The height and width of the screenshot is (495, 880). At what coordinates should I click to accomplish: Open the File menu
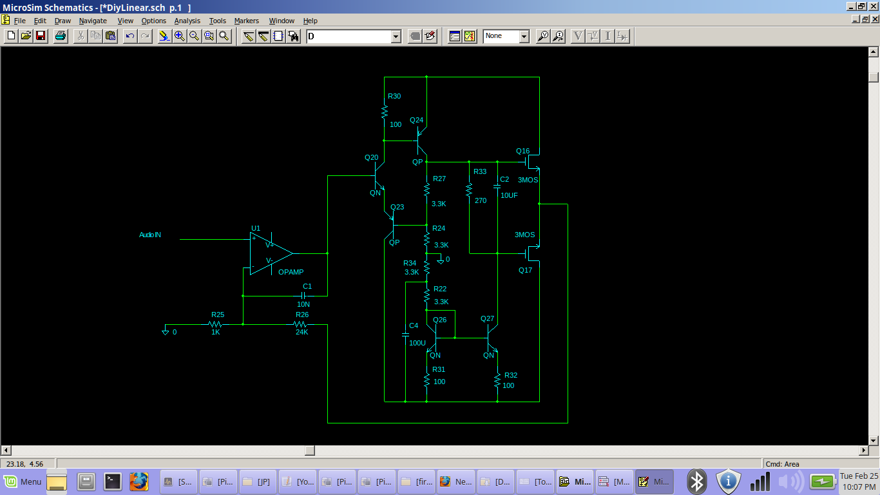(x=19, y=21)
